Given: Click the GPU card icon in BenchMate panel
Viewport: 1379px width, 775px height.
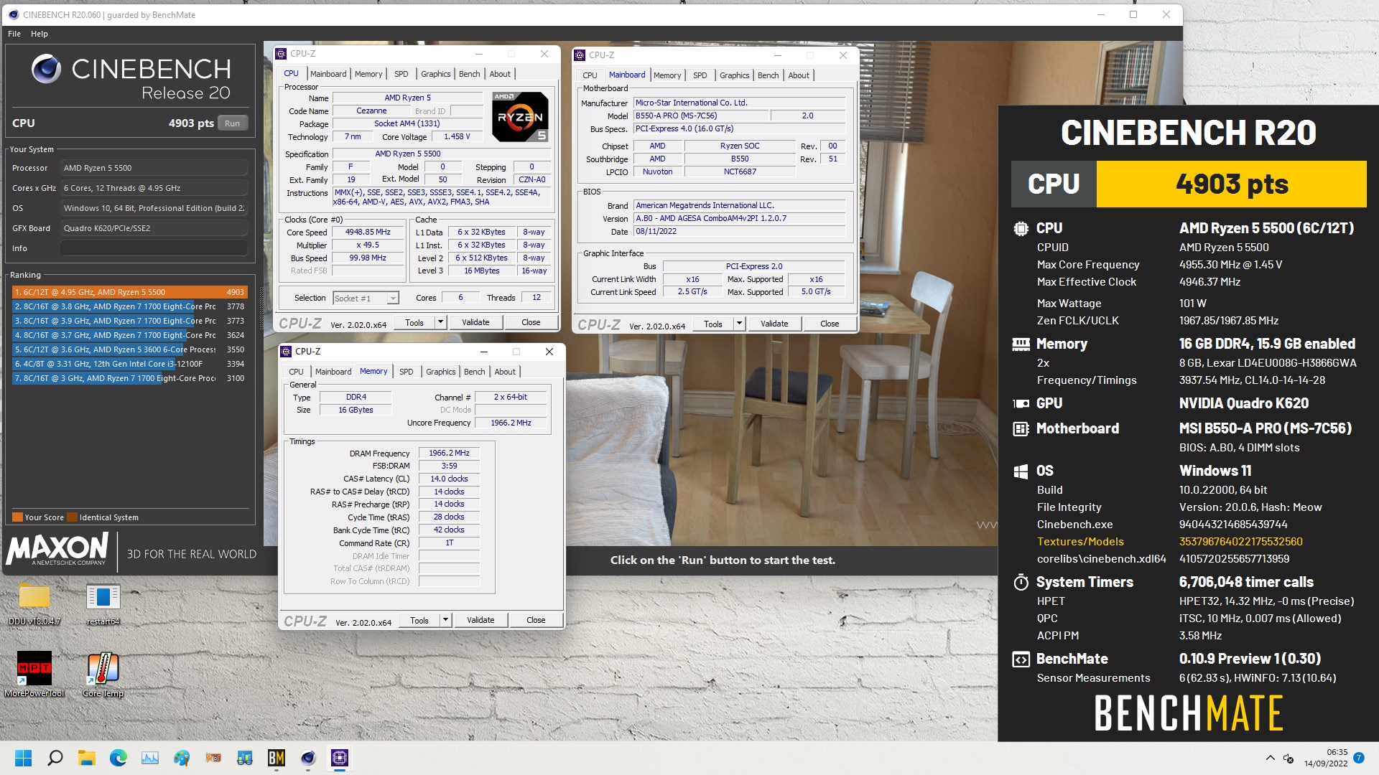Looking at the screenshot, I should pyautogui.click(x=1021, y=403).
